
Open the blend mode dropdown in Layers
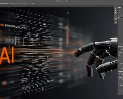(120, 13)
